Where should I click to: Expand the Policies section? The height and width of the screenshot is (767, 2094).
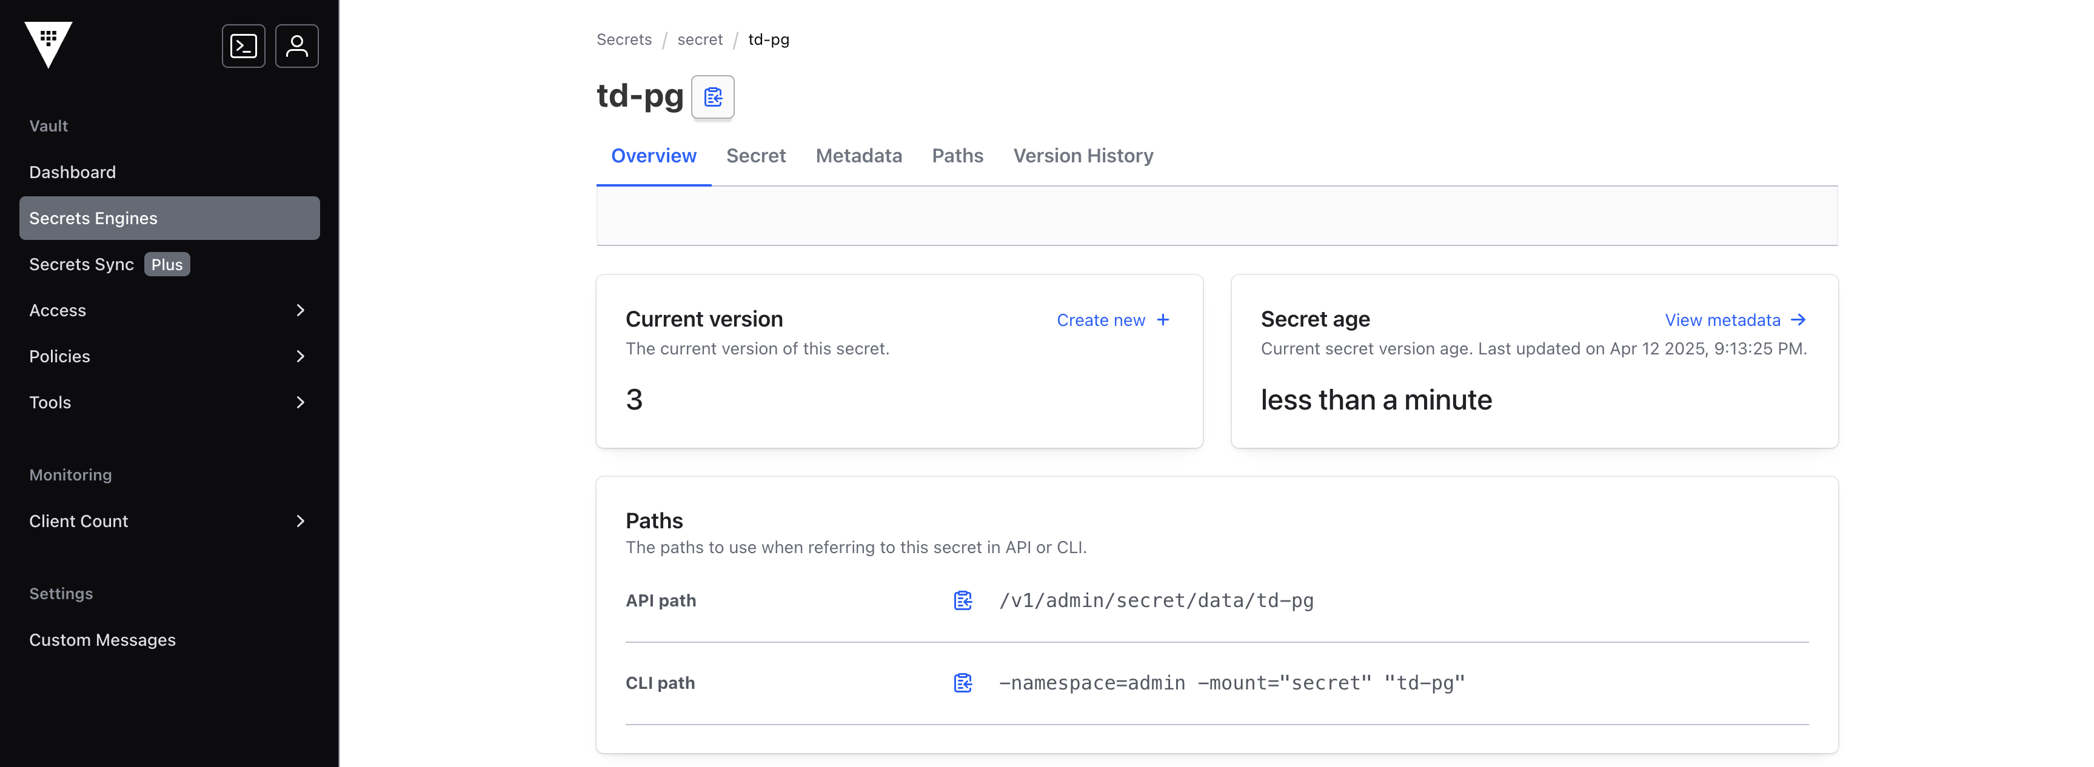301,356
